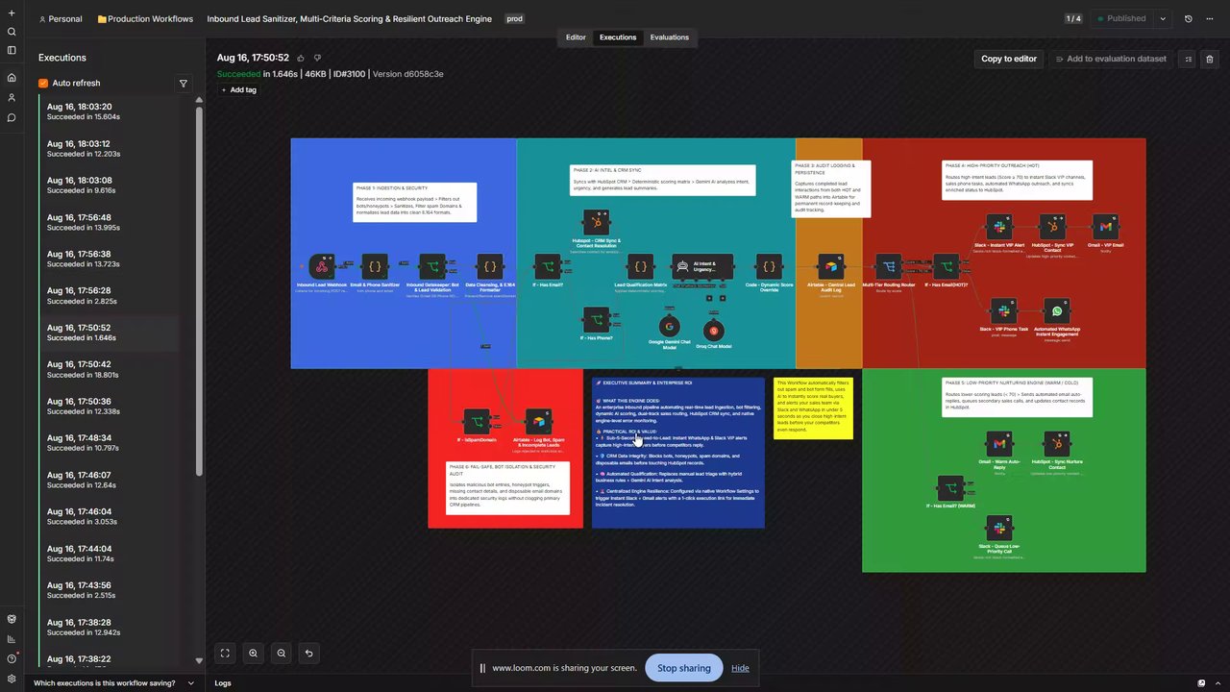
Task: Switch to the Editor tab
Action: [576, 37]
